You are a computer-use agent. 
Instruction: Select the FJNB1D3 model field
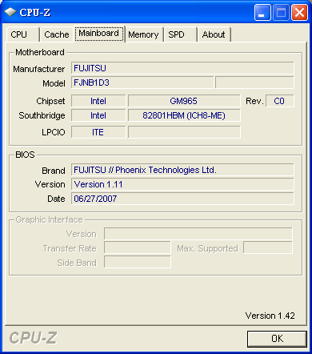tap(142, 82)
